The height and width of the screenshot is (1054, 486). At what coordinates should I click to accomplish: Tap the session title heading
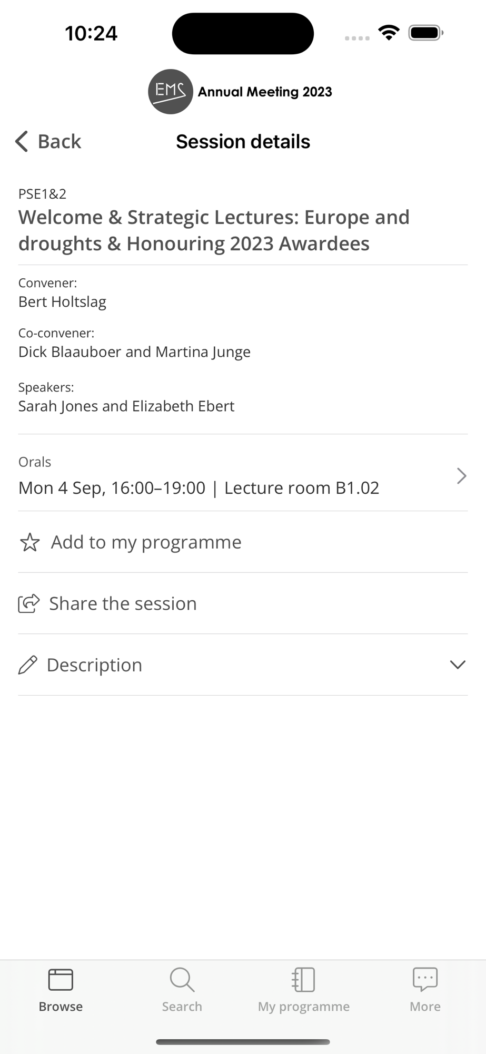tap(214, 230)
